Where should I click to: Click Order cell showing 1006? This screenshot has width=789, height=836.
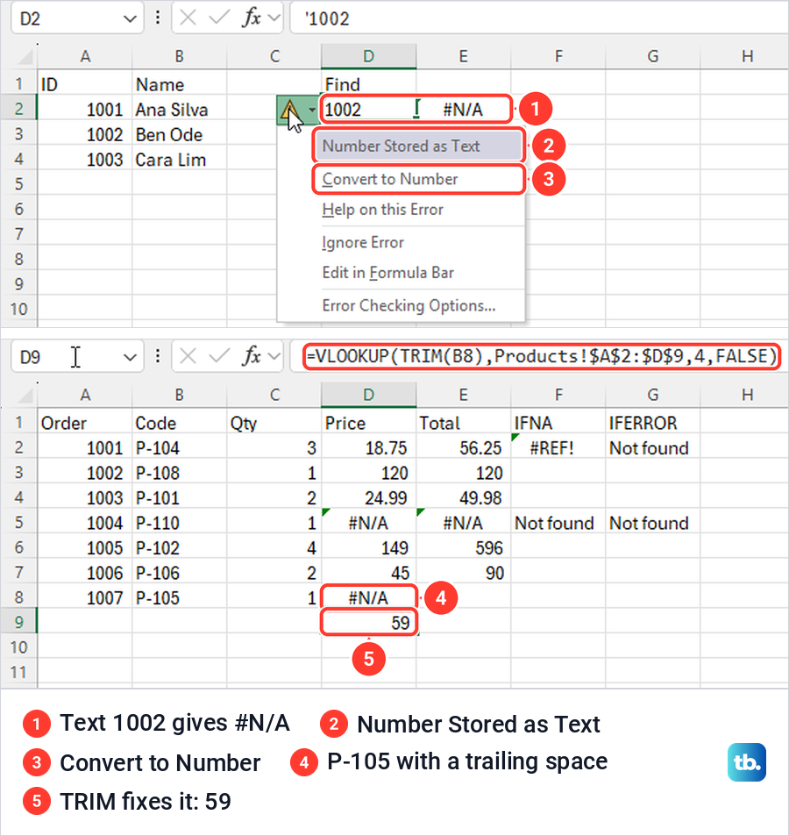pyautogui.click(x=85, y=573)
